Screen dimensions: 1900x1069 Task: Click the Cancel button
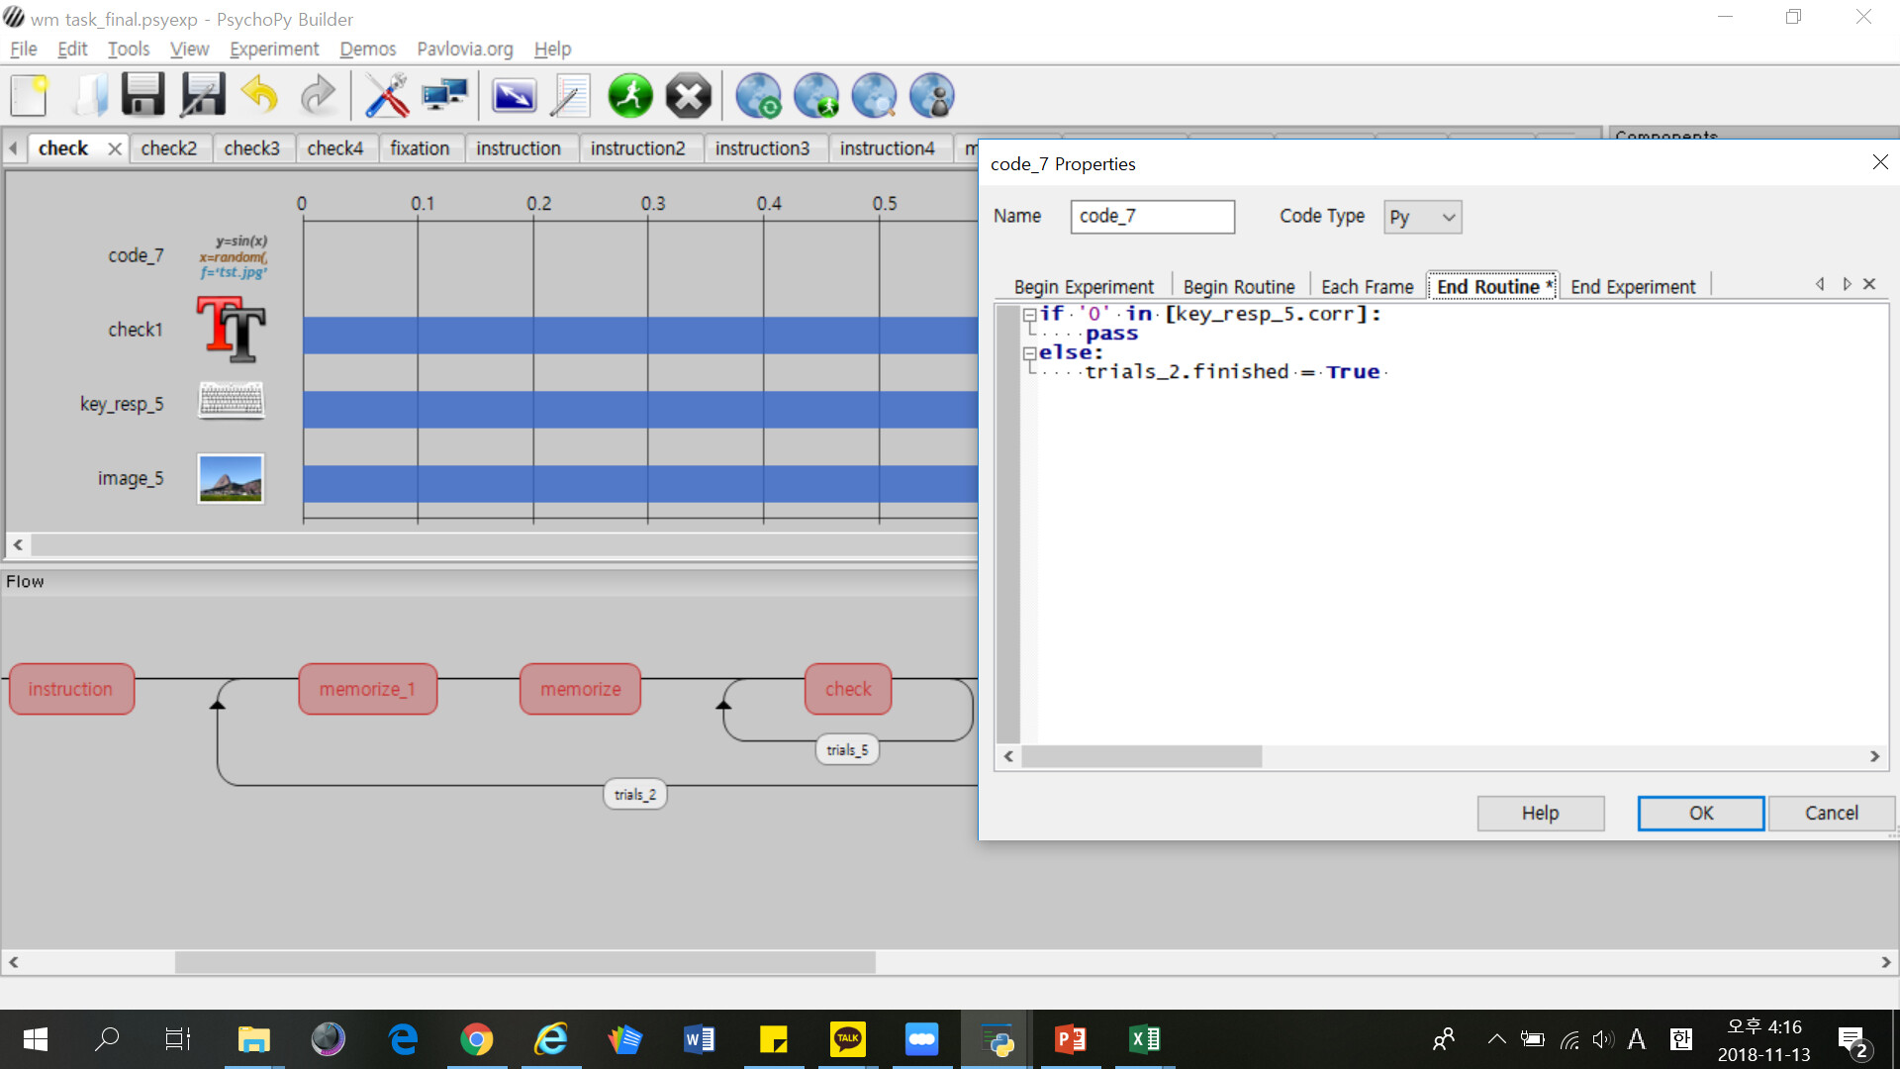(1831, 813)
